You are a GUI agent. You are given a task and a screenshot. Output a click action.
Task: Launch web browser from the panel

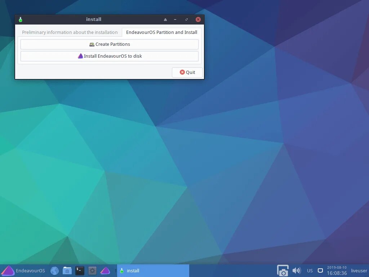click(55, 271)
